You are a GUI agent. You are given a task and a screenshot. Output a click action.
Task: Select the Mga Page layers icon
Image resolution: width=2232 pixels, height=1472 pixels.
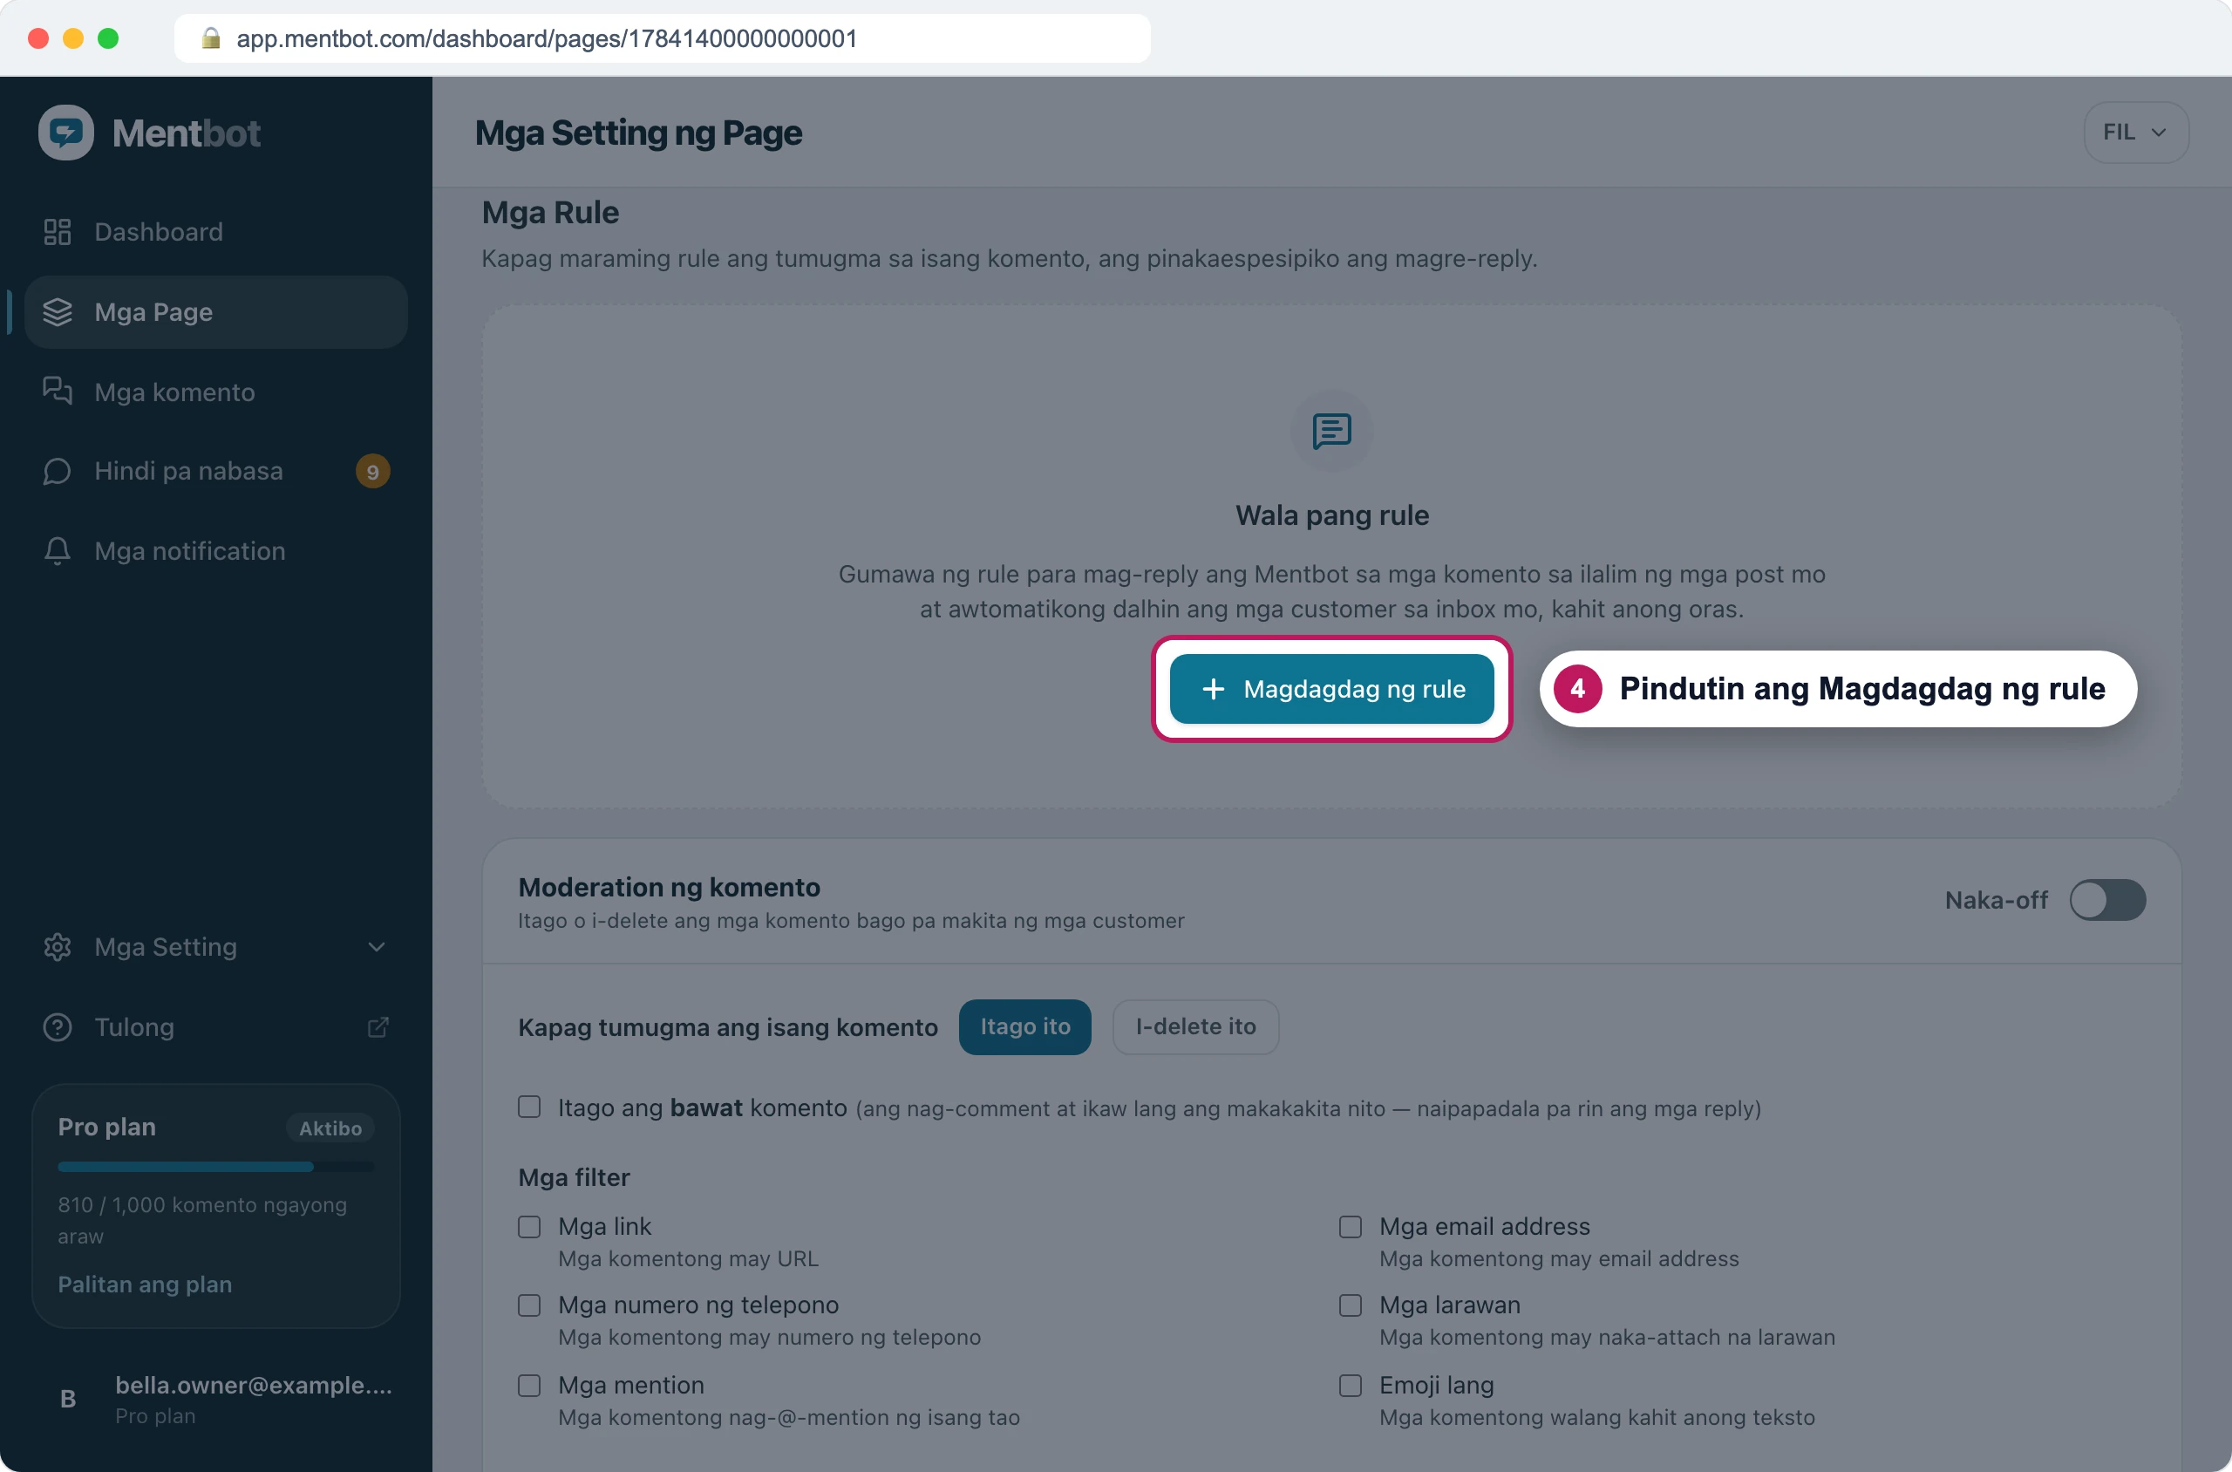[x=58, y=311]
